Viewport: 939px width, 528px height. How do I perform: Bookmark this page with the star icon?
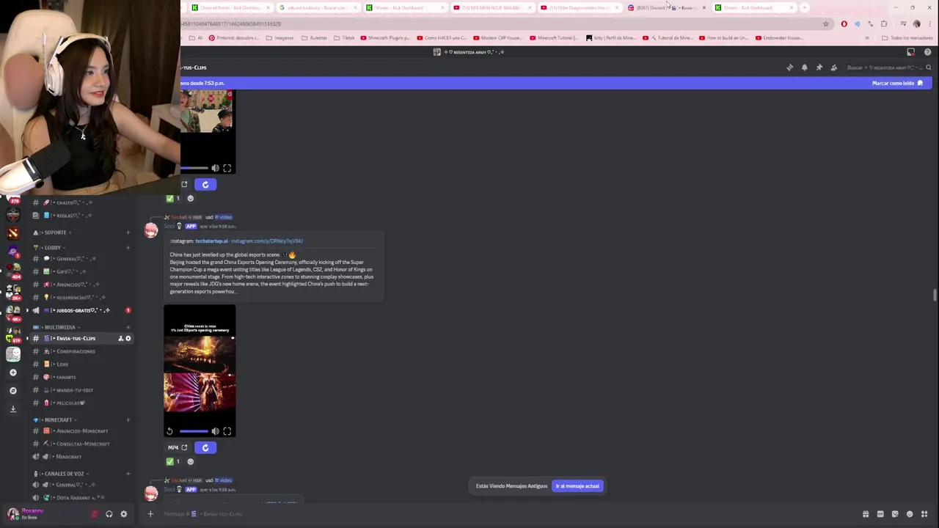point(825,23)
